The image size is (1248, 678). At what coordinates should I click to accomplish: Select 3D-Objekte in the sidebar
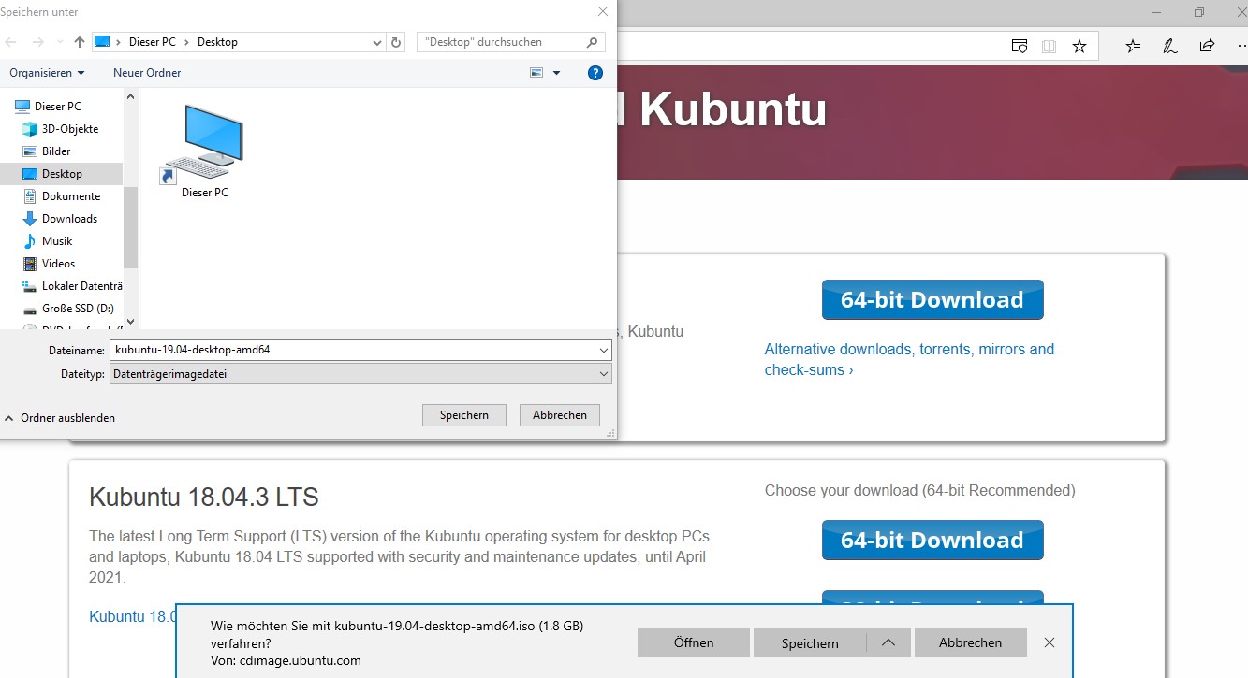point(69,129)
